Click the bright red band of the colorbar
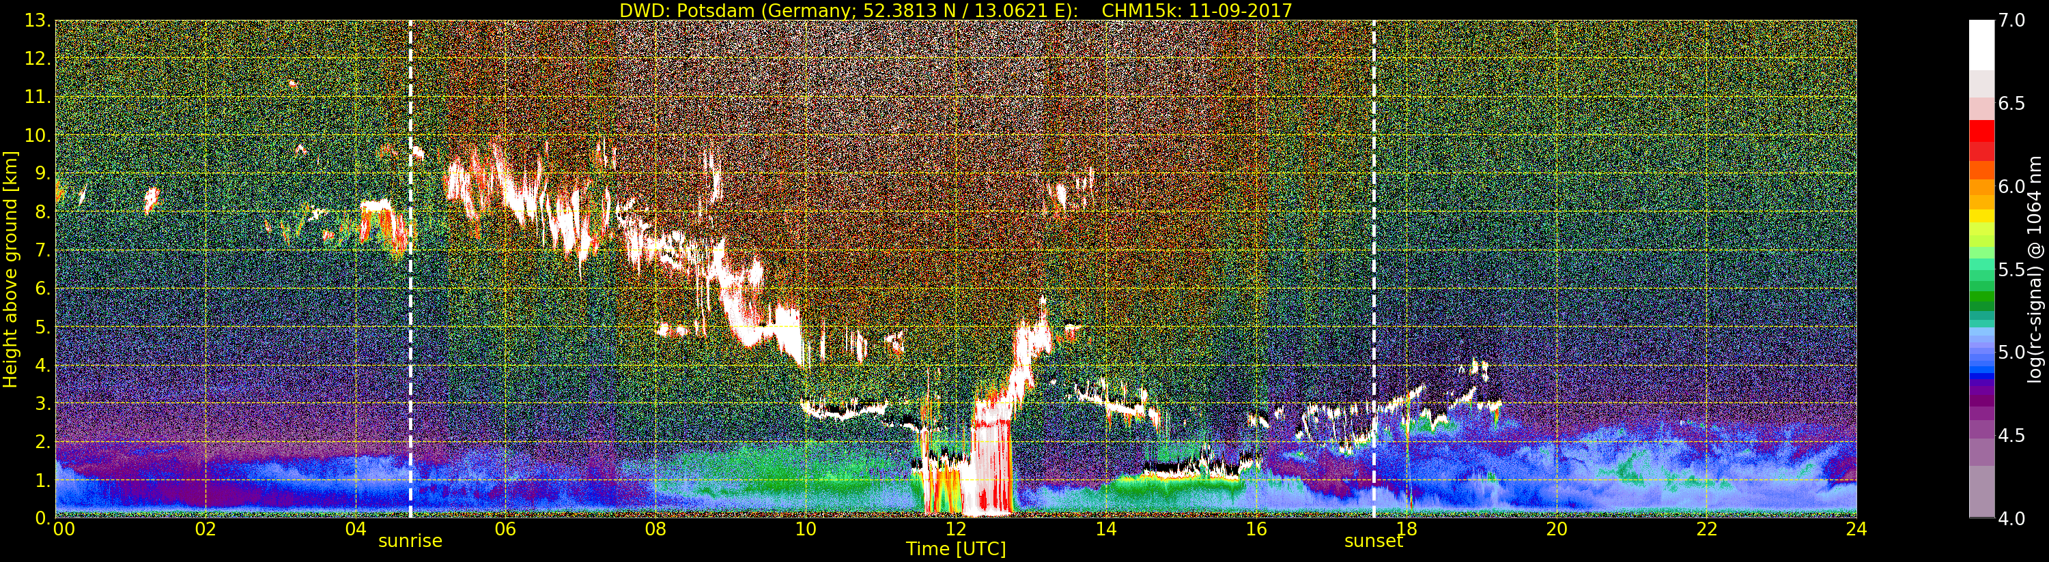This screenshot has width=2049, height=562. coord(1981,131)
